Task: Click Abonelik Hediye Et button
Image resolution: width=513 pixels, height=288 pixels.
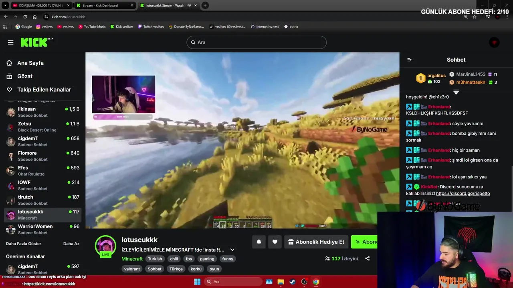Action: [x=316, y=242]
